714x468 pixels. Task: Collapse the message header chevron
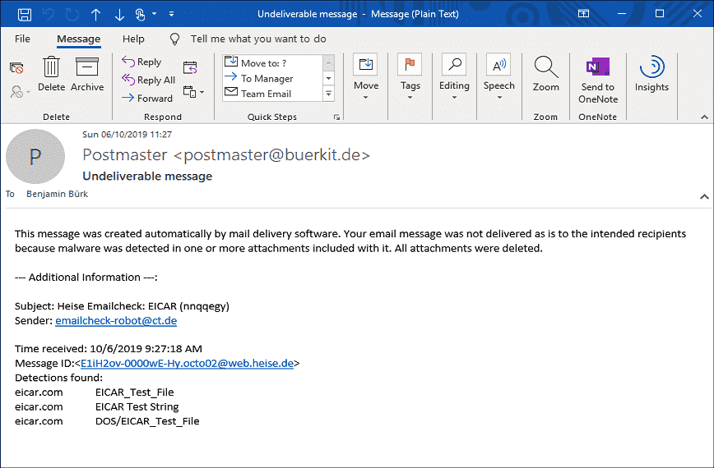point(704,197)
